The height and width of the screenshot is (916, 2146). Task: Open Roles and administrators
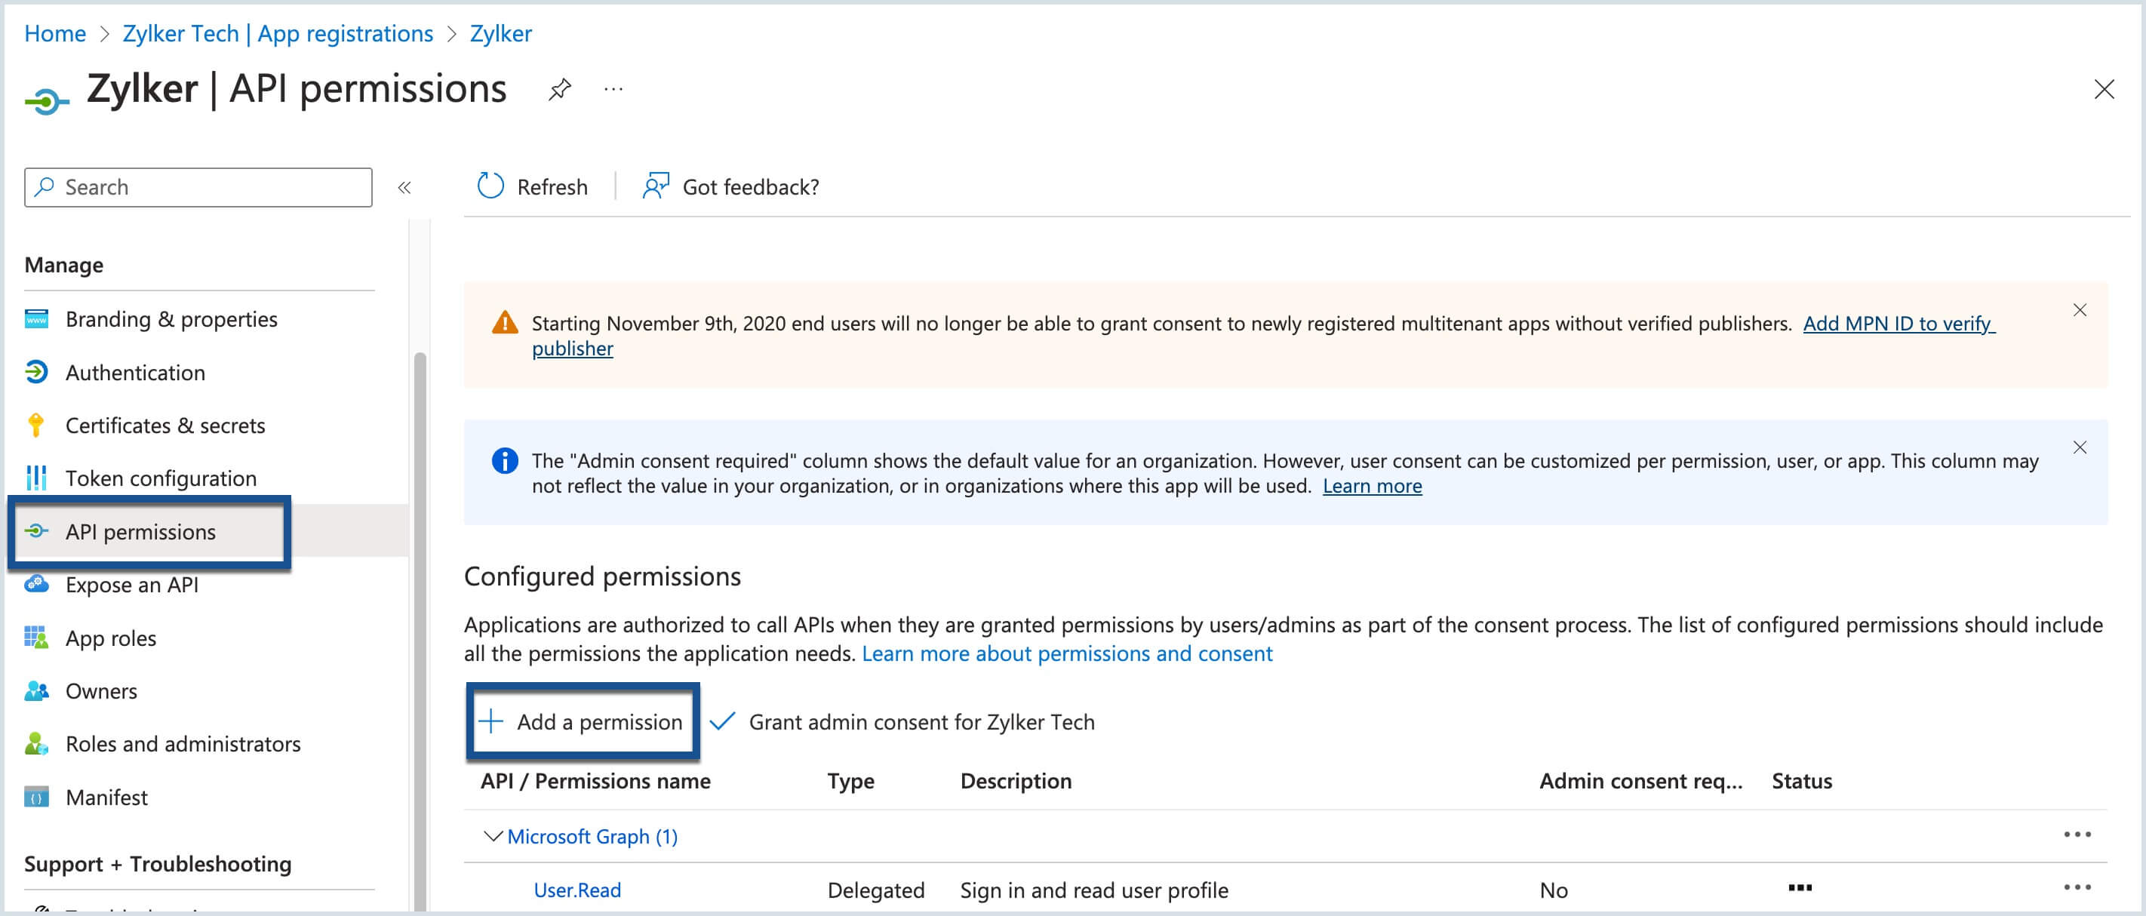tap(183, 744)
